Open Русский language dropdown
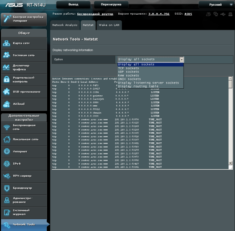Screen dimensions: 235x231 click(216, 5)
